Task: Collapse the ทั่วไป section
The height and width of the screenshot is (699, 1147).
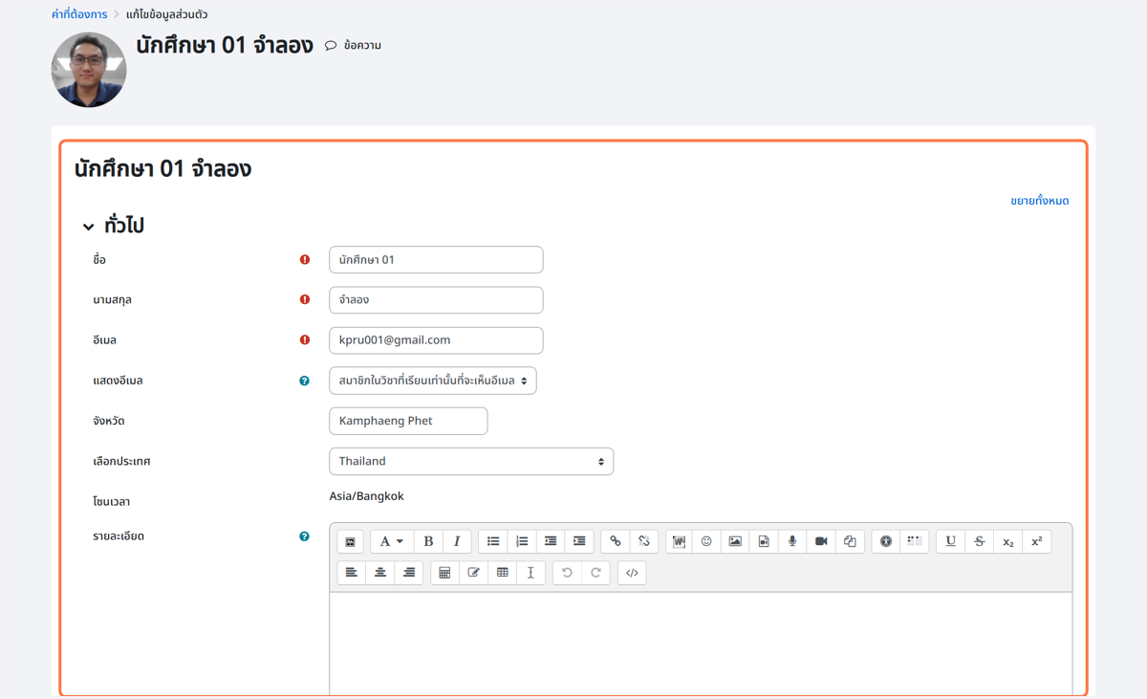Action: tap(88, 227)
